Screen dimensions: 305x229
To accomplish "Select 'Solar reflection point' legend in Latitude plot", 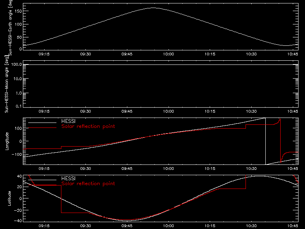I will (x=88, y=184).
